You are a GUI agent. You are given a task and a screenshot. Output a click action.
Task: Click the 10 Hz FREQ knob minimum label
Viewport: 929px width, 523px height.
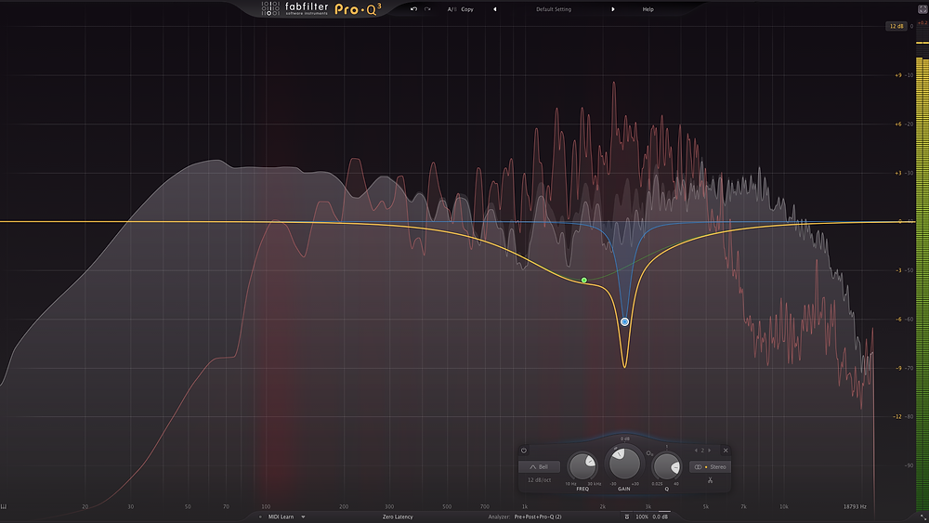tap(570, 484)
